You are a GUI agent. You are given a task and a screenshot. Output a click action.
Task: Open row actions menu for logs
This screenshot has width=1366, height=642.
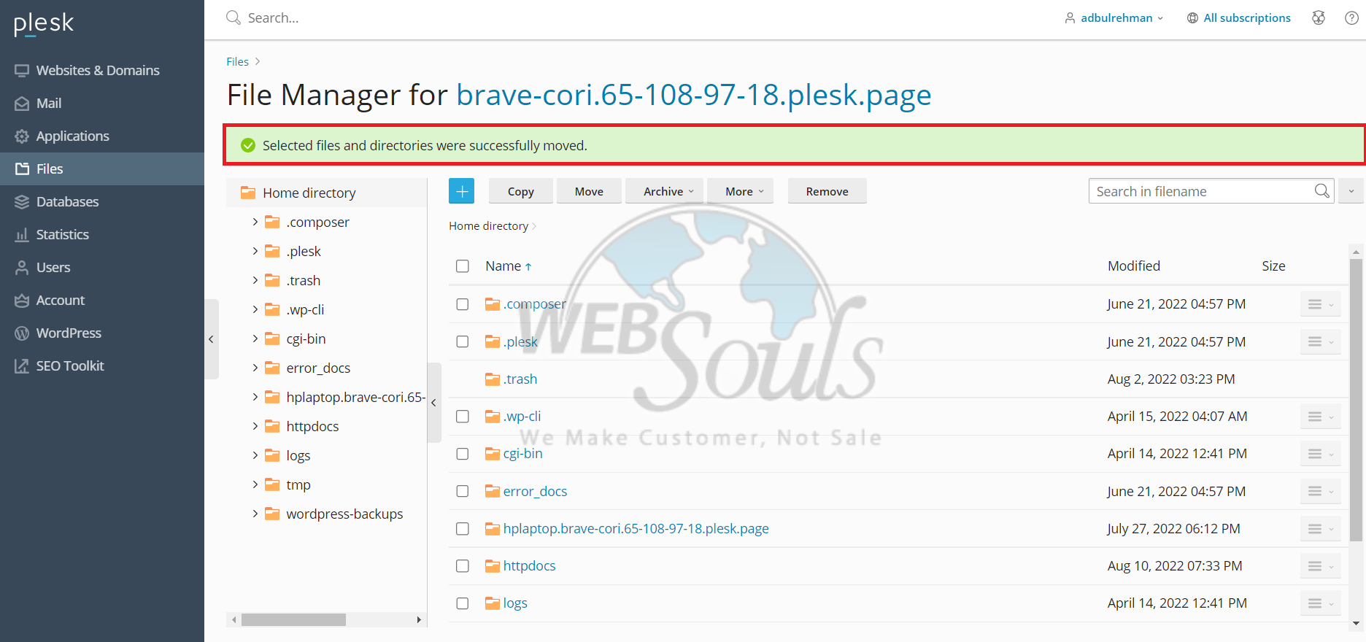[x=1320, y=603]
